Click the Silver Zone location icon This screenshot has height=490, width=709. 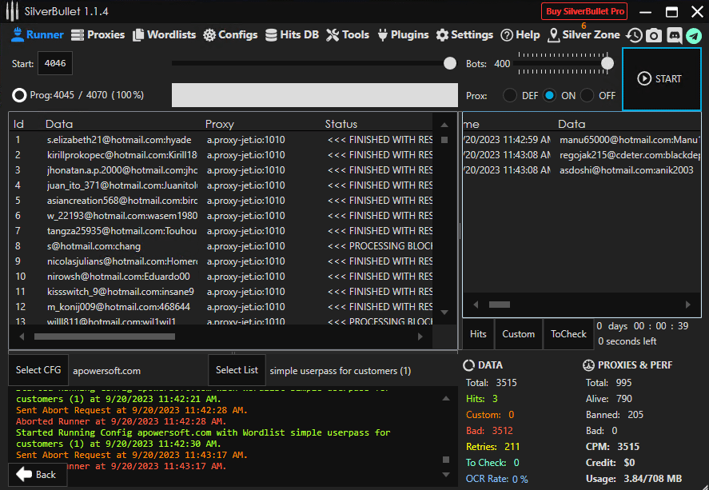[x=554, y=35]
